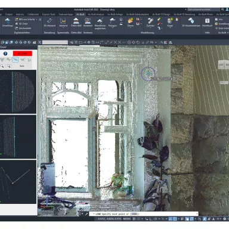Screen dimensions: 229x229
Task: Select the Polygon fitting tool
Action: pyautogui.click(x=112, y=23)
